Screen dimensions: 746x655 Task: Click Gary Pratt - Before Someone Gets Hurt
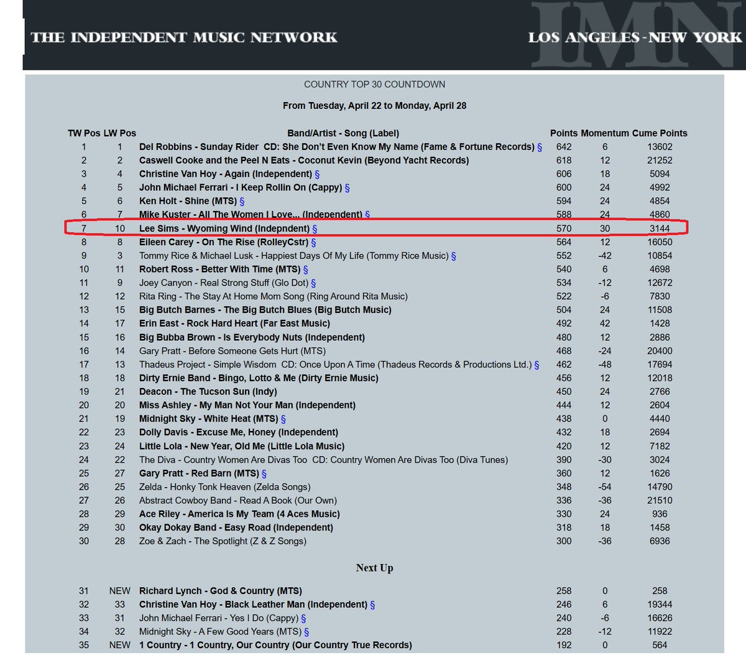233,351
